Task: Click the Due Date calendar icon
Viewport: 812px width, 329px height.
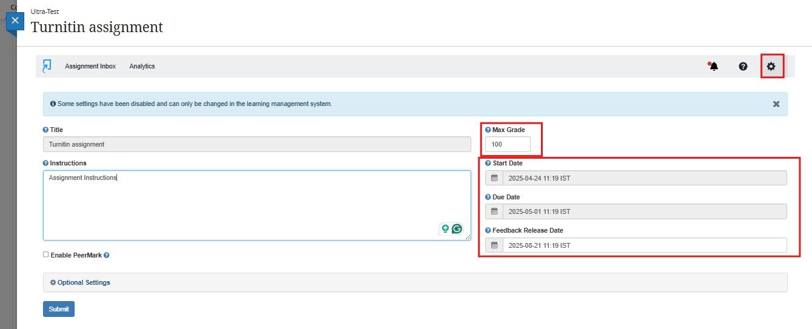Action: tap(494, 211)
